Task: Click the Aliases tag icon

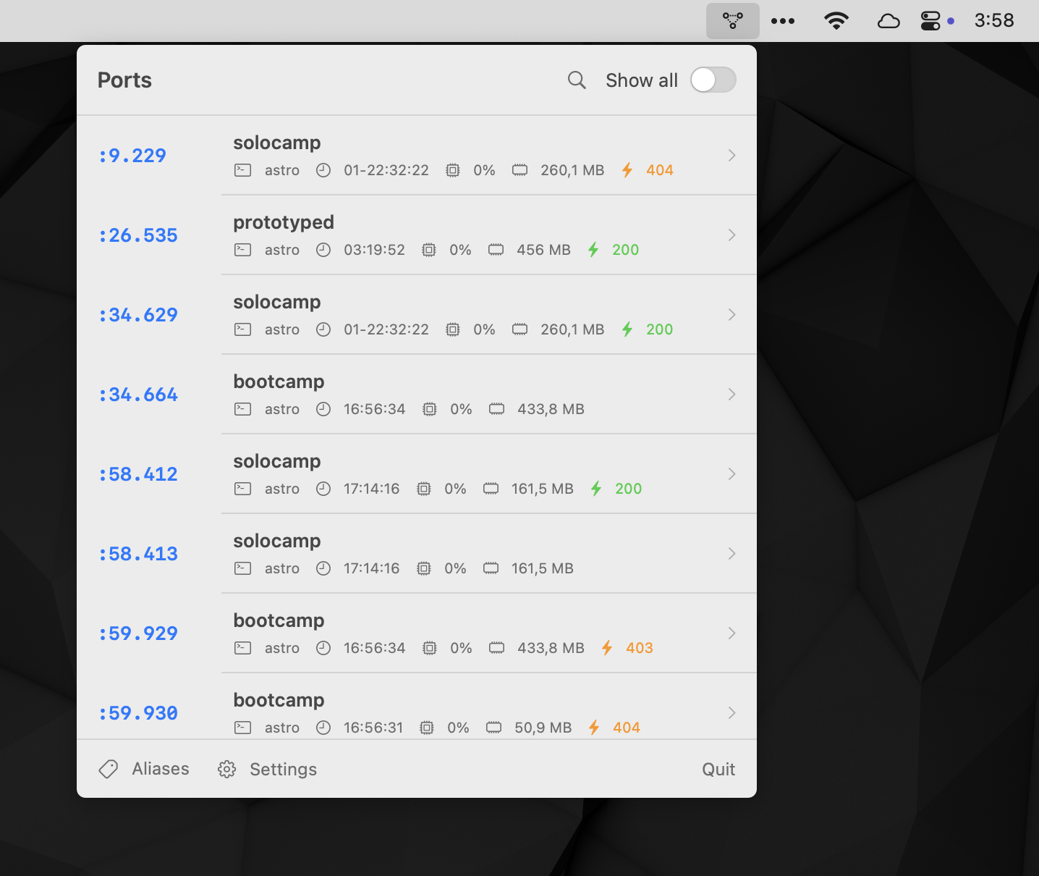Action: pos(109,769)
